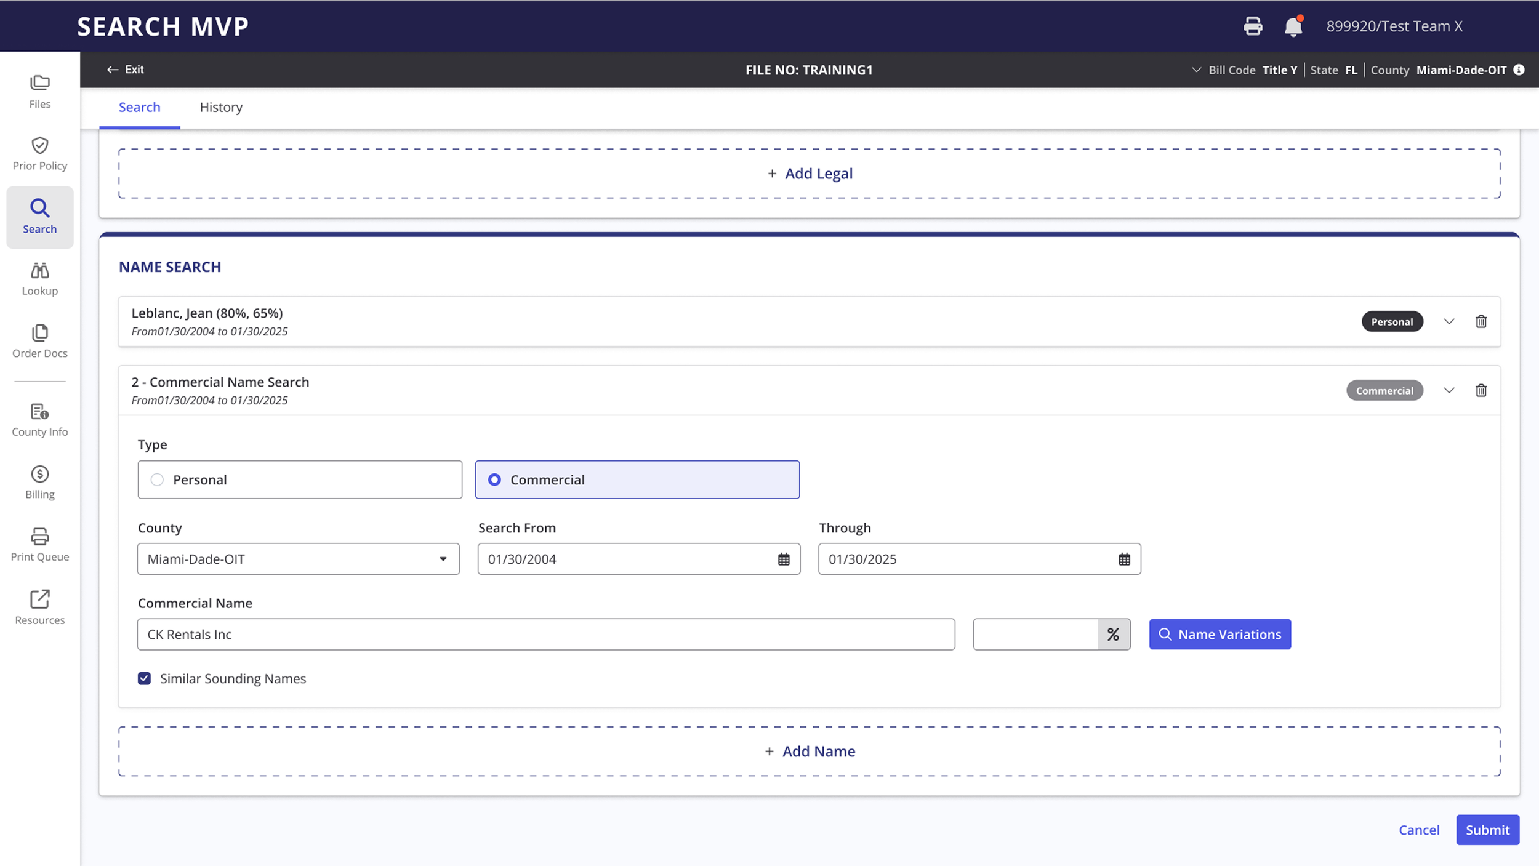Click the notification bell icon

[x=1293, y=26]
